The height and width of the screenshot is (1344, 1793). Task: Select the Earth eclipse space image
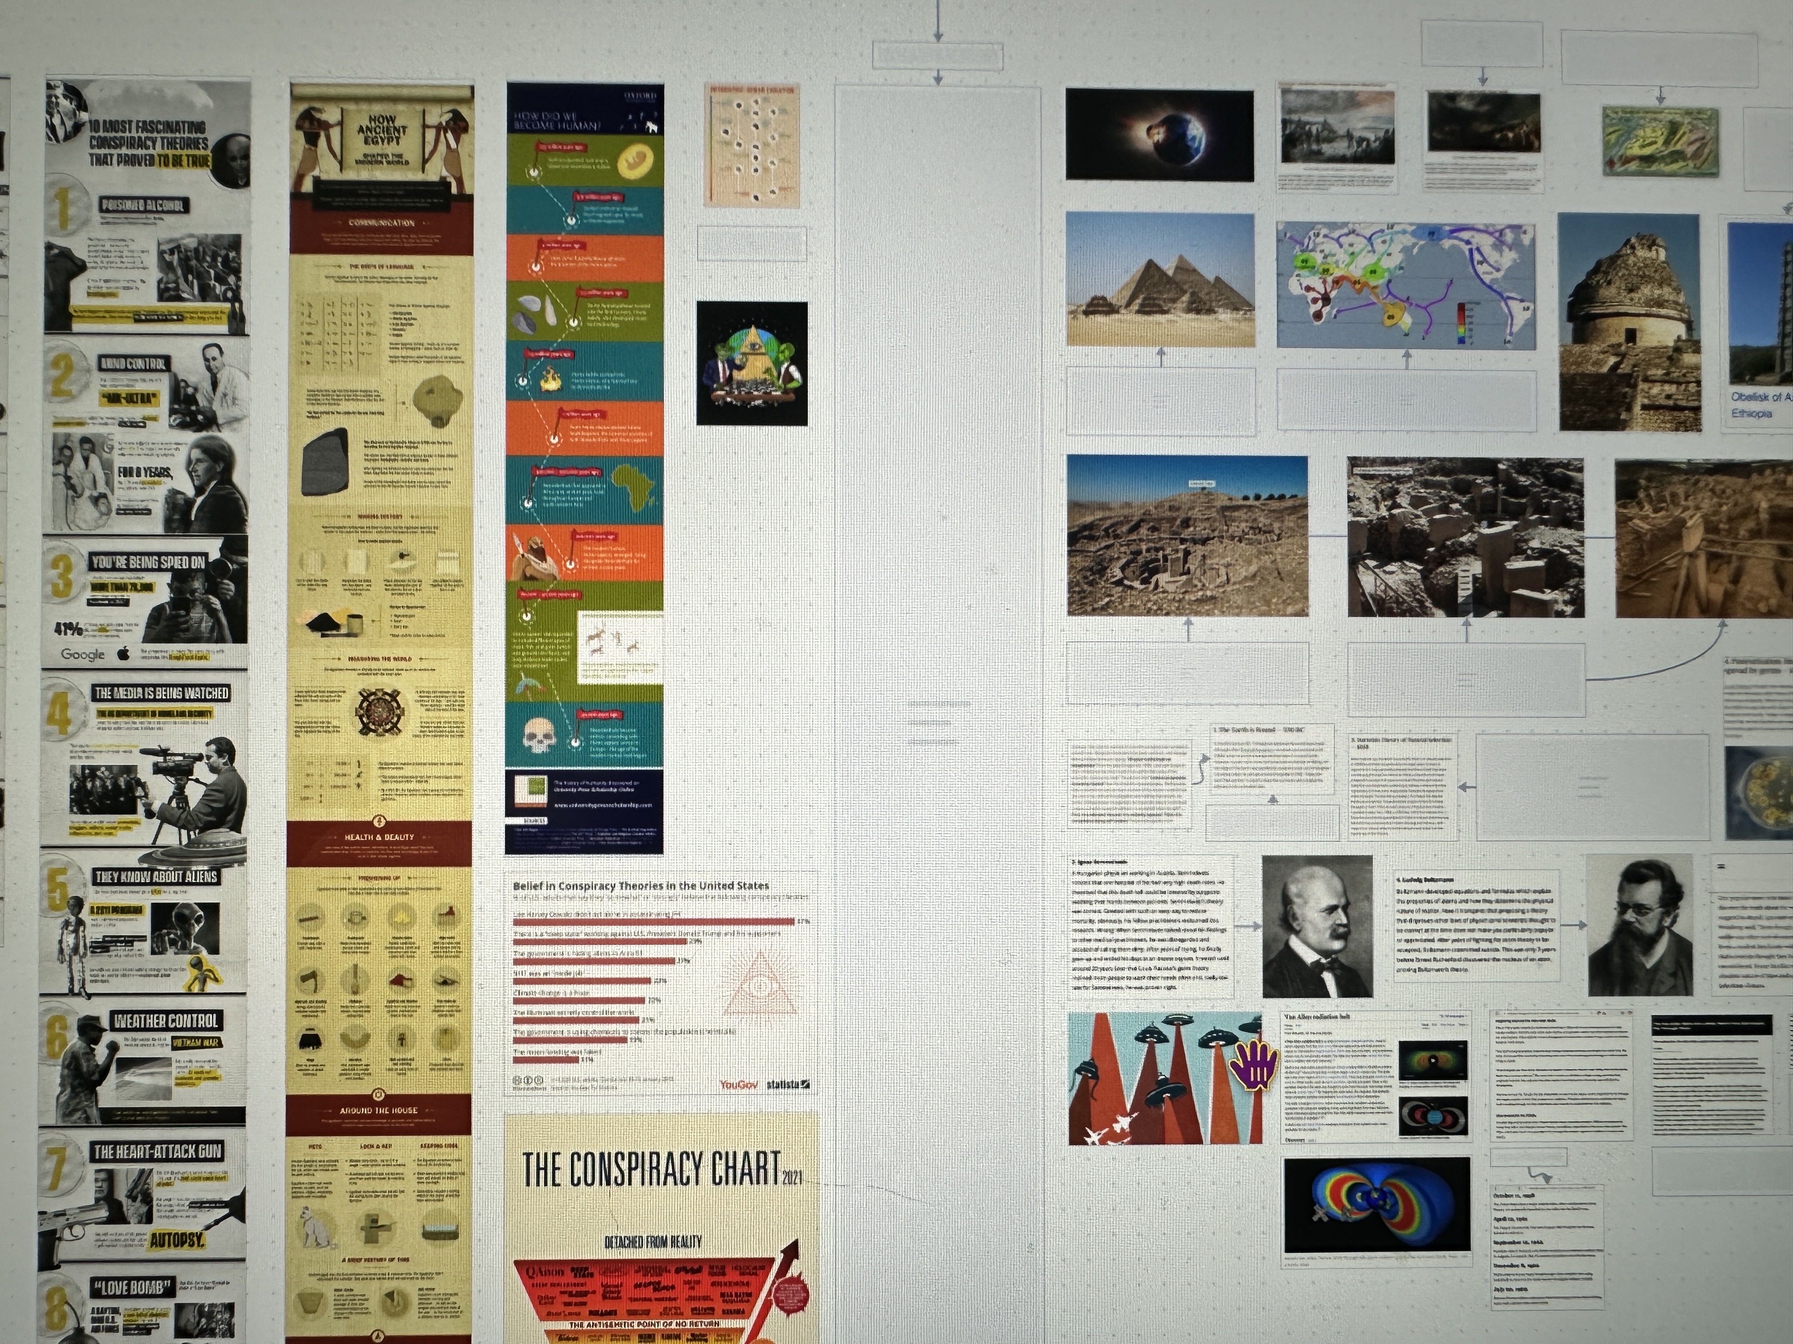pyautogui.click(x=1160, y=135)
